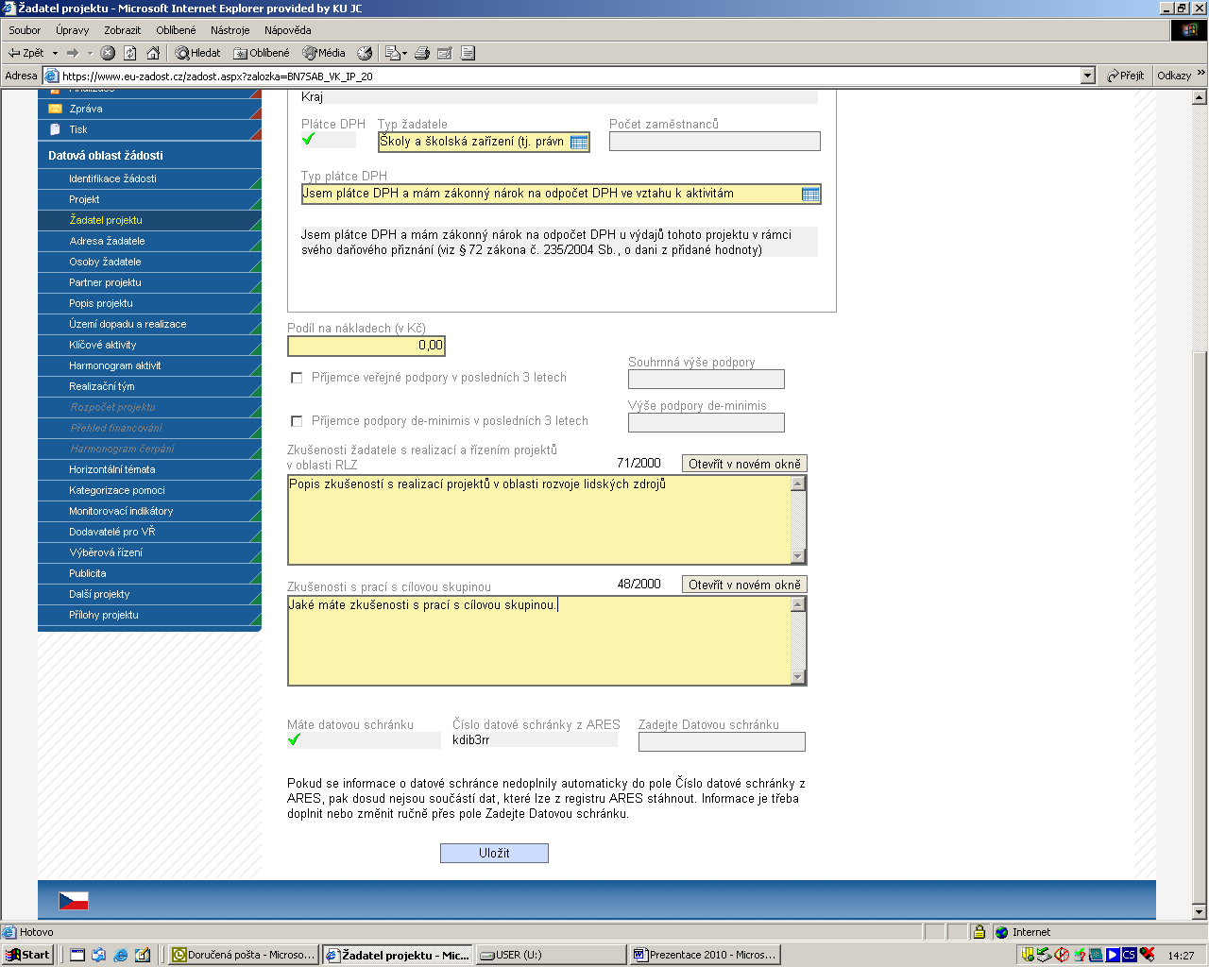Click the Podíl na nákladech field

pos(366,346)
